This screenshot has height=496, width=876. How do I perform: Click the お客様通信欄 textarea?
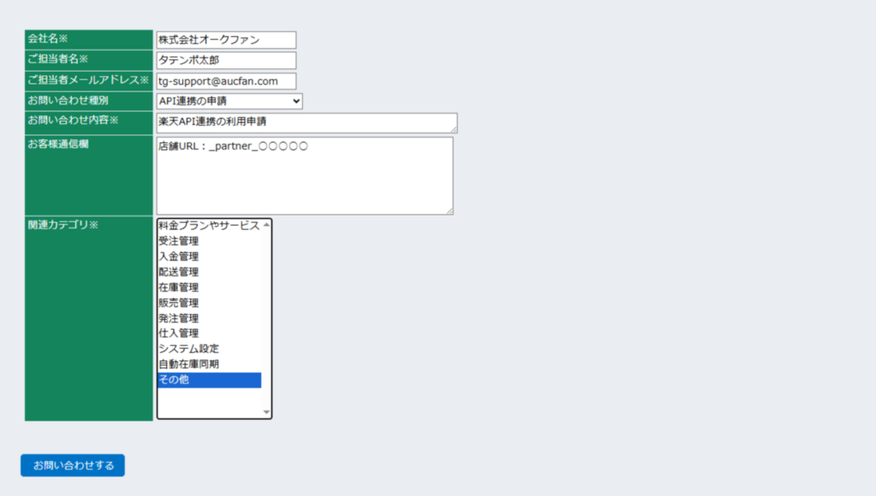coord(305,176)
